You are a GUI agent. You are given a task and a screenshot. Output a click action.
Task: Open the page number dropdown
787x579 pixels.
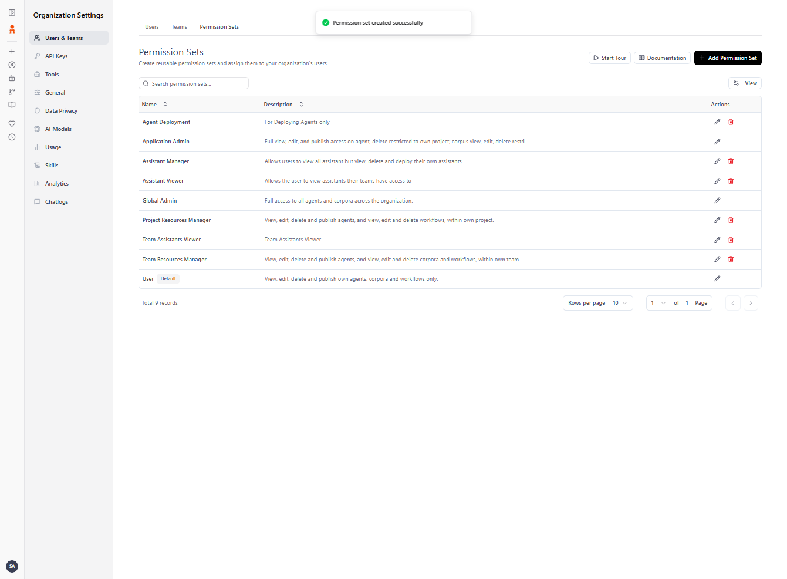click(658, 303)
